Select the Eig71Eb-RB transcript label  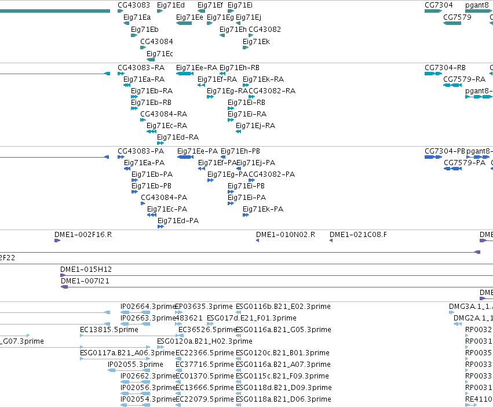pyautogui.click(x=151, y=103)
